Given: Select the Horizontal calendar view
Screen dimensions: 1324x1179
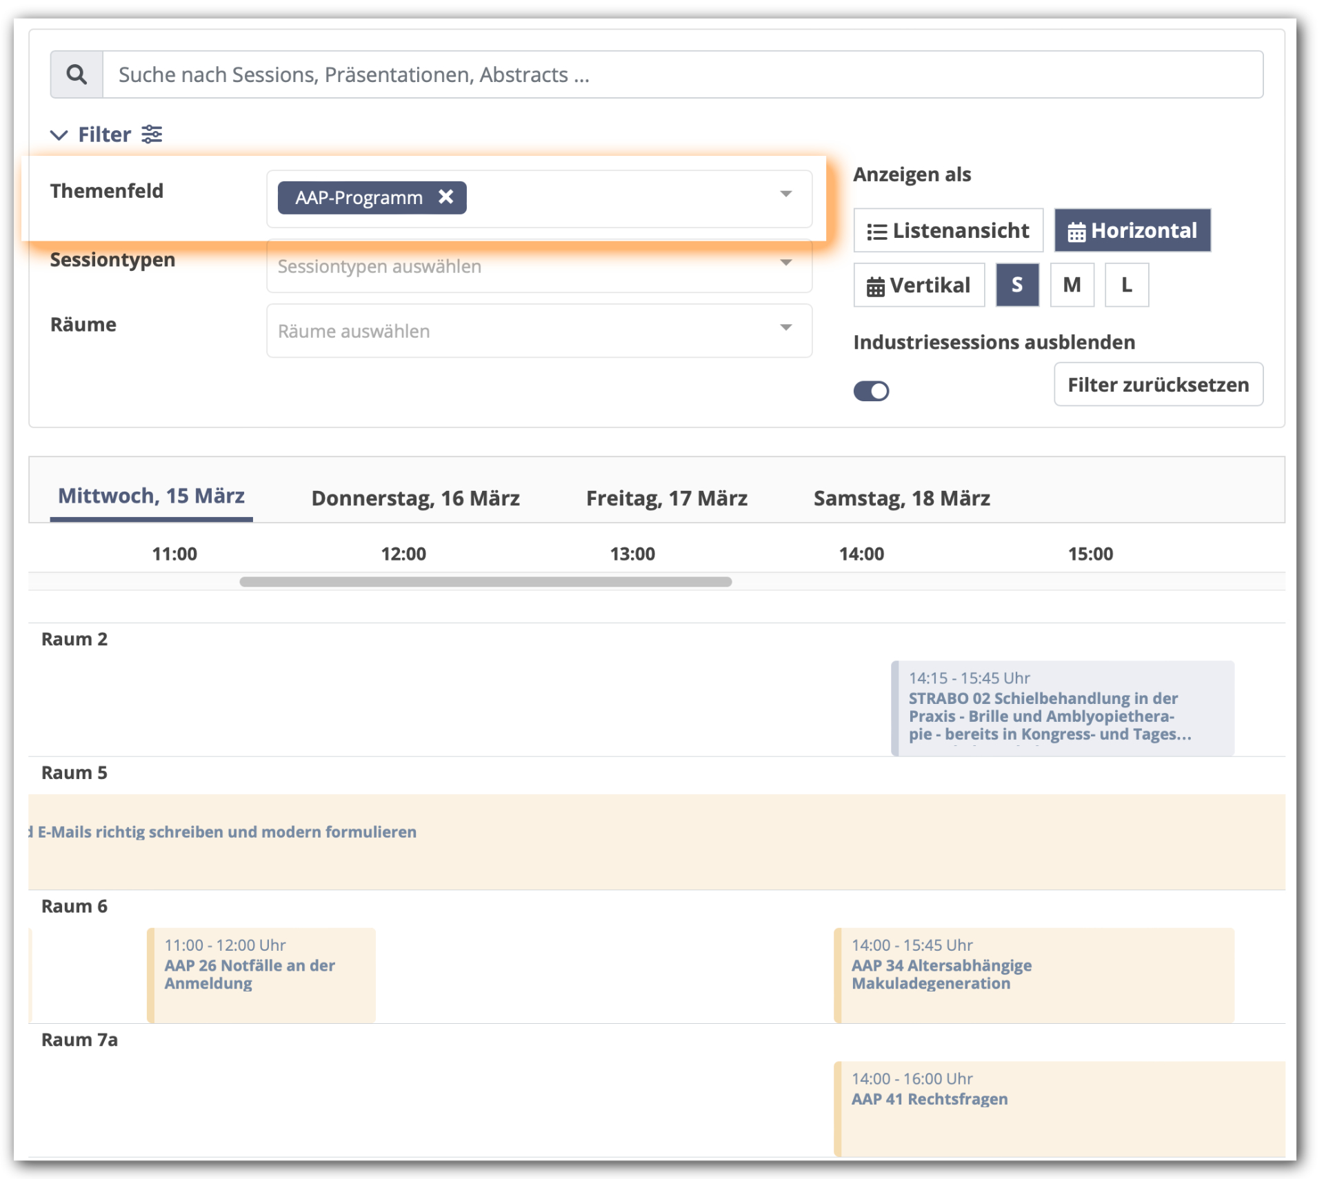Looking at the screenshot, I should (x=1132, y=230).
